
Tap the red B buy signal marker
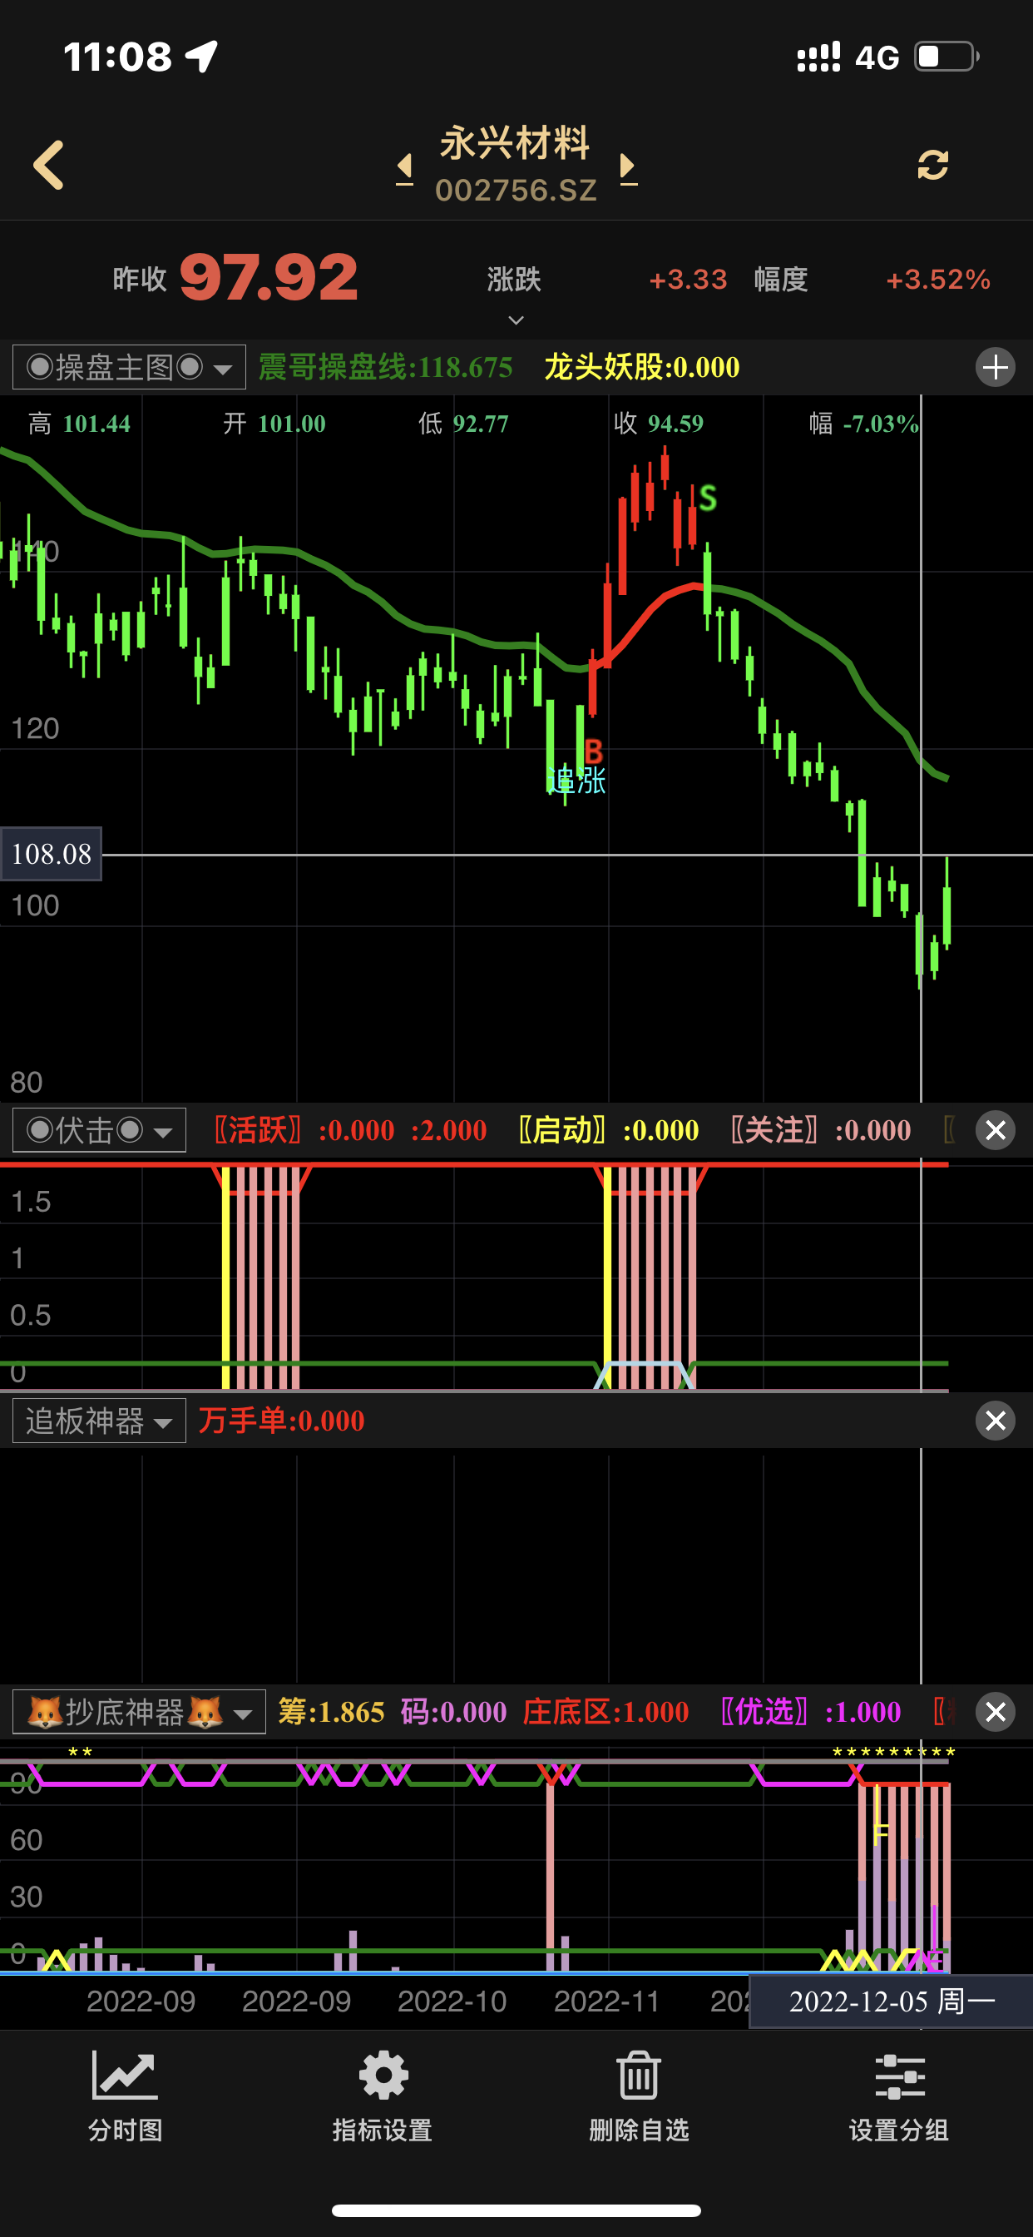594,751
